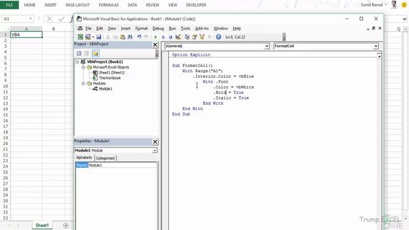This screenshot has width=409, height=230.
Task: Click the Sumit Bansal account name
Action: pyautogui.click(x=372, y=4)
